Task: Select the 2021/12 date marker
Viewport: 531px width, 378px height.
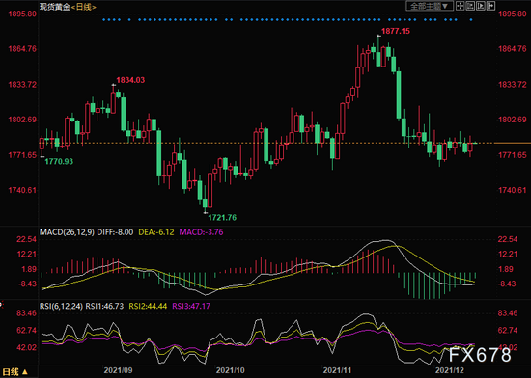Action: click(449, 370)
